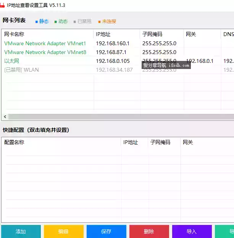
Task: Click the 配置名称 column header
Action: coord(61,142)
